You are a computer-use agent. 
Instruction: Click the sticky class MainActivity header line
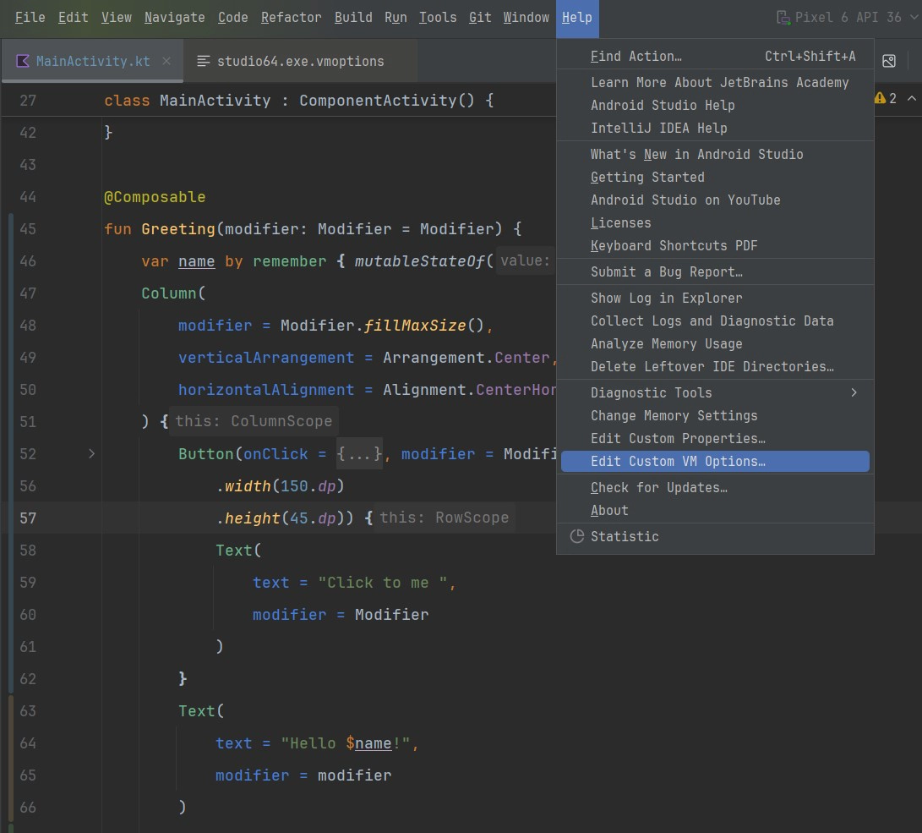tap(298, 101)
